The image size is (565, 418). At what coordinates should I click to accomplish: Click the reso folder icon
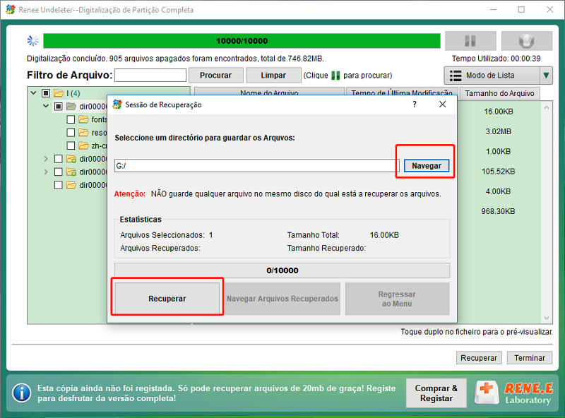[x=83, y=133]
